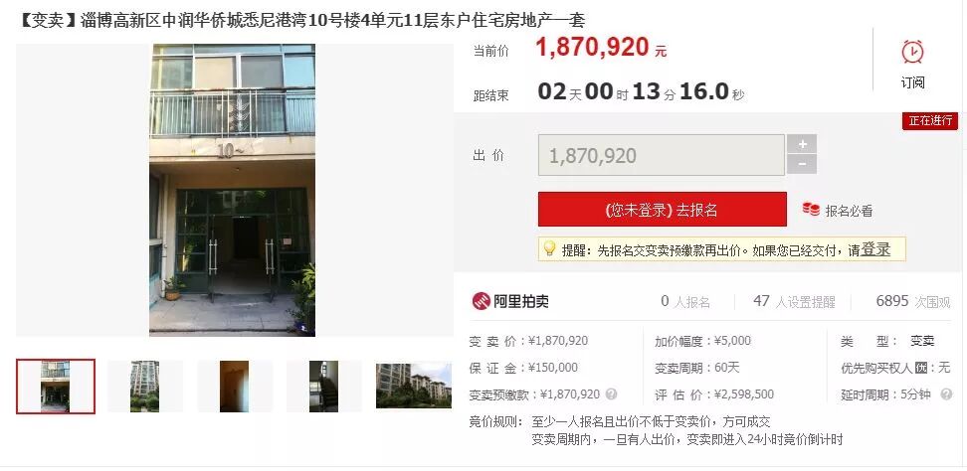The width and height of the screenshot is (967, 471).
Task: Click the 出价 bid amount input field
Action: pos(662,155)
